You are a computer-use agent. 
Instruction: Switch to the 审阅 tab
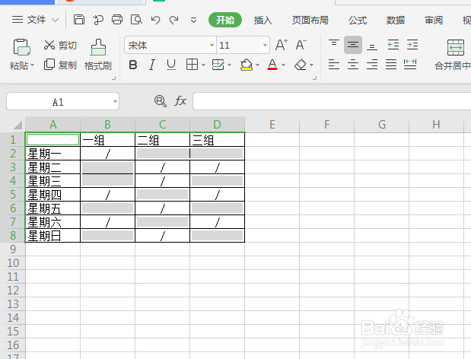coord(434,20)
